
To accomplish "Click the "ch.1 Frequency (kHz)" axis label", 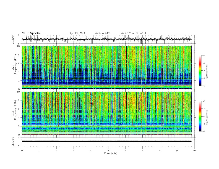I will tap(14, 64).
